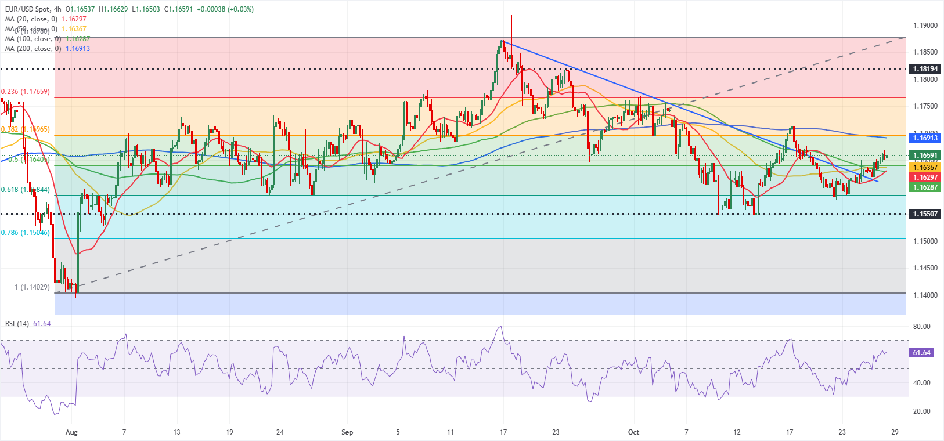Click date 29 on the time axis

pos(895,432)
